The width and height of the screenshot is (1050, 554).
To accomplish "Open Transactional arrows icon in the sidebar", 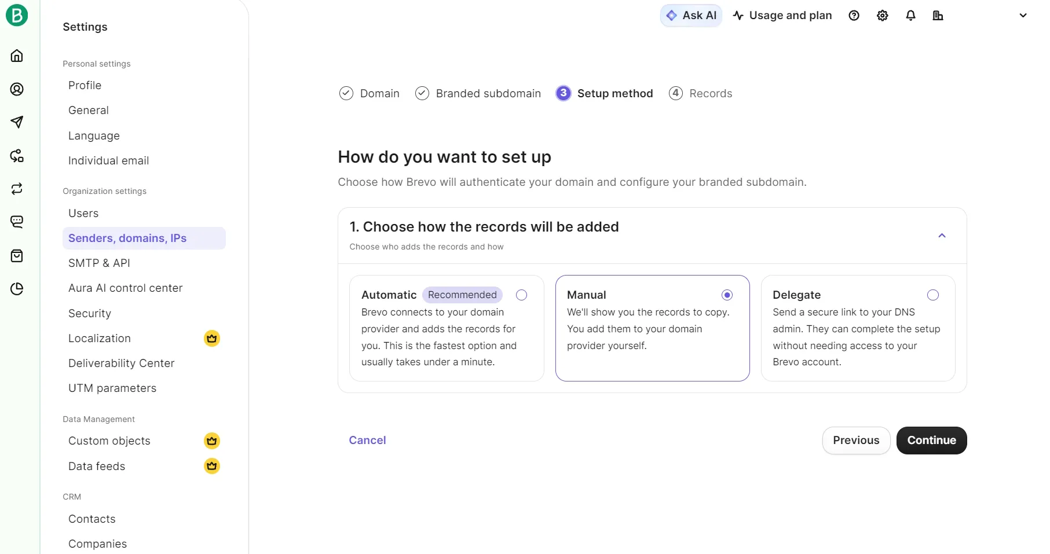I will pos(17,189).
